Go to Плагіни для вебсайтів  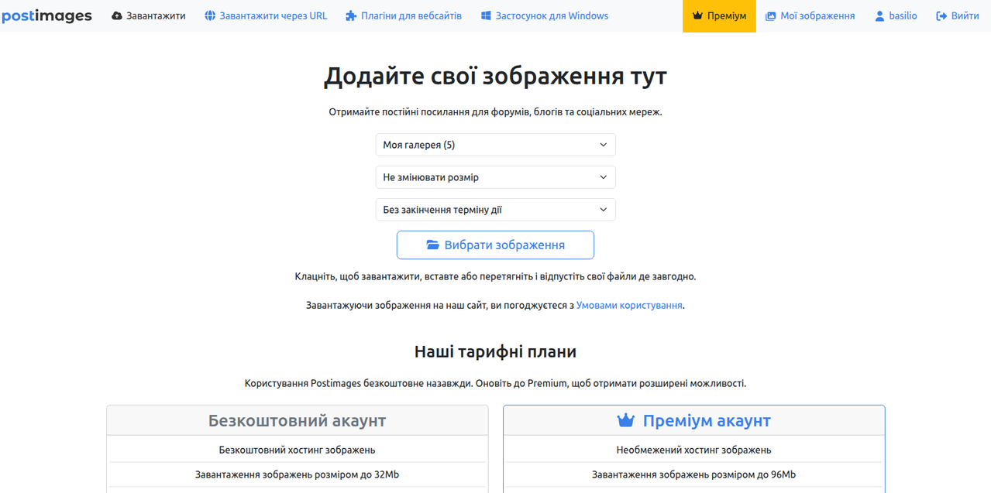(404, 15)
